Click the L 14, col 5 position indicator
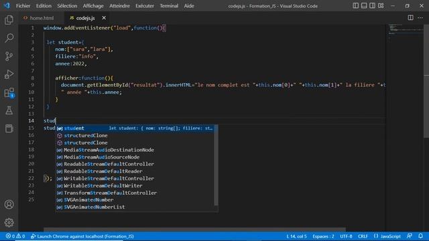429x241 pixels. (296, 236)
